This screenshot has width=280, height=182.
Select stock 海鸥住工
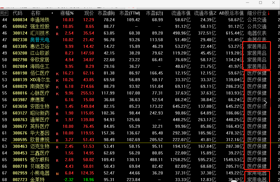pos(40,67)
